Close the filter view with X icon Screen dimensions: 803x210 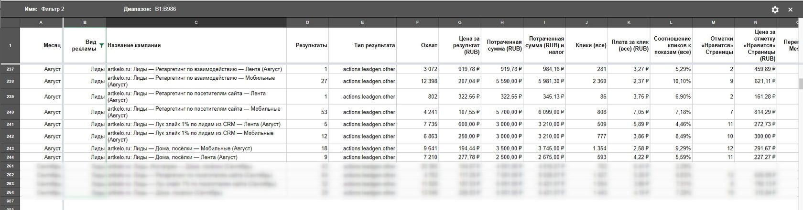coord(791,10)
